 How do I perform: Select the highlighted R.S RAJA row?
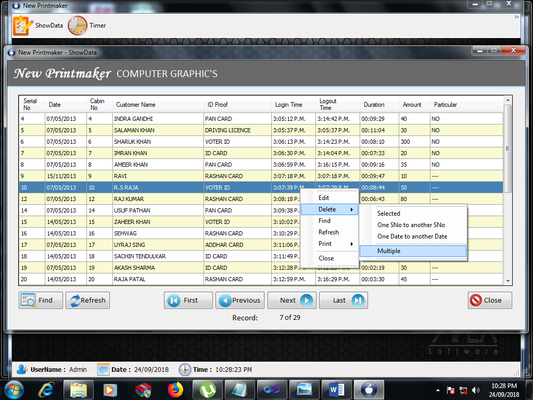tap(156, 187)
